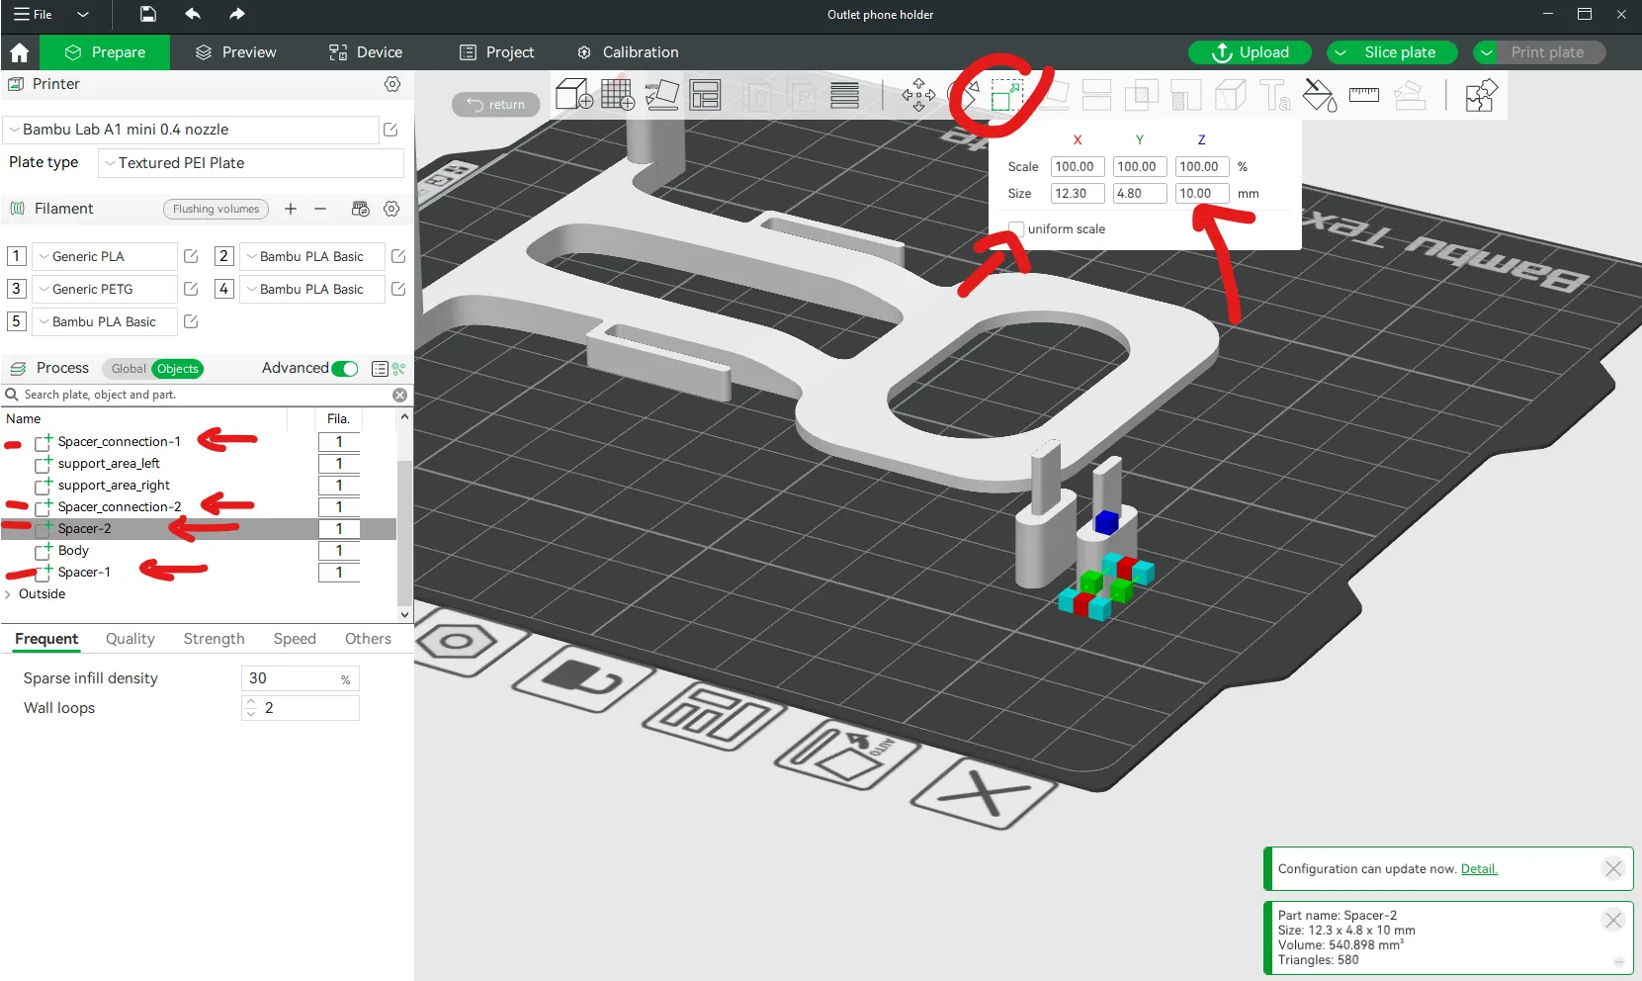Viewport: 1642px width, 981px height.
Task: Open Filament settings gear icon
Action: [391, 209]
